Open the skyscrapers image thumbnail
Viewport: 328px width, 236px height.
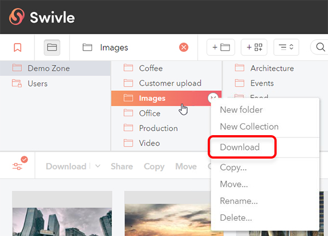point(62,214)
